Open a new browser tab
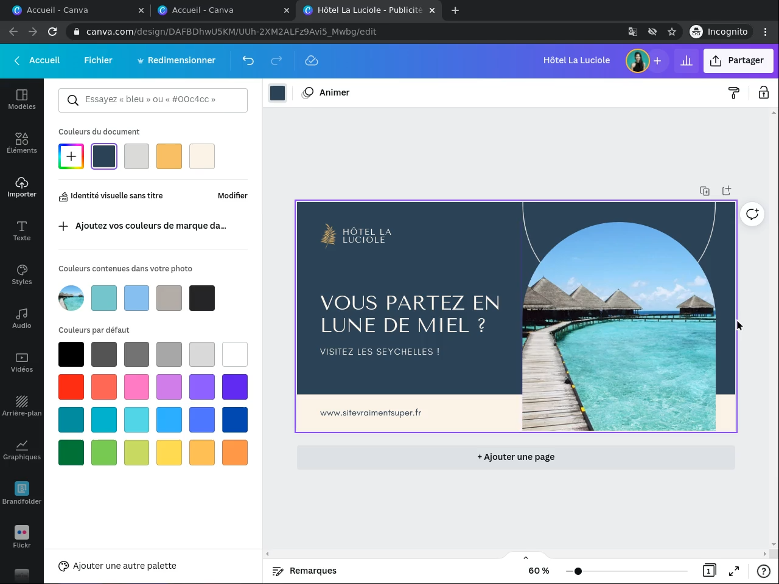This screenshot has height=584, width=779. 455,10
